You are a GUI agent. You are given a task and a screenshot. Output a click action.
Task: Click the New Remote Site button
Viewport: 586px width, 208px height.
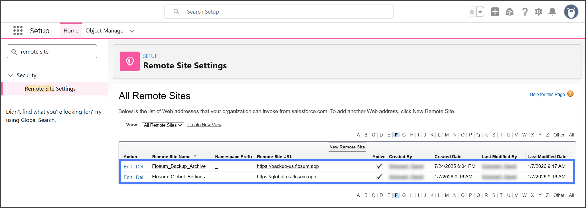(x=347, y=147)
